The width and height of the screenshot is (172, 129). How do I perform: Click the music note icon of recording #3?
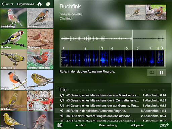click(62, 100)
